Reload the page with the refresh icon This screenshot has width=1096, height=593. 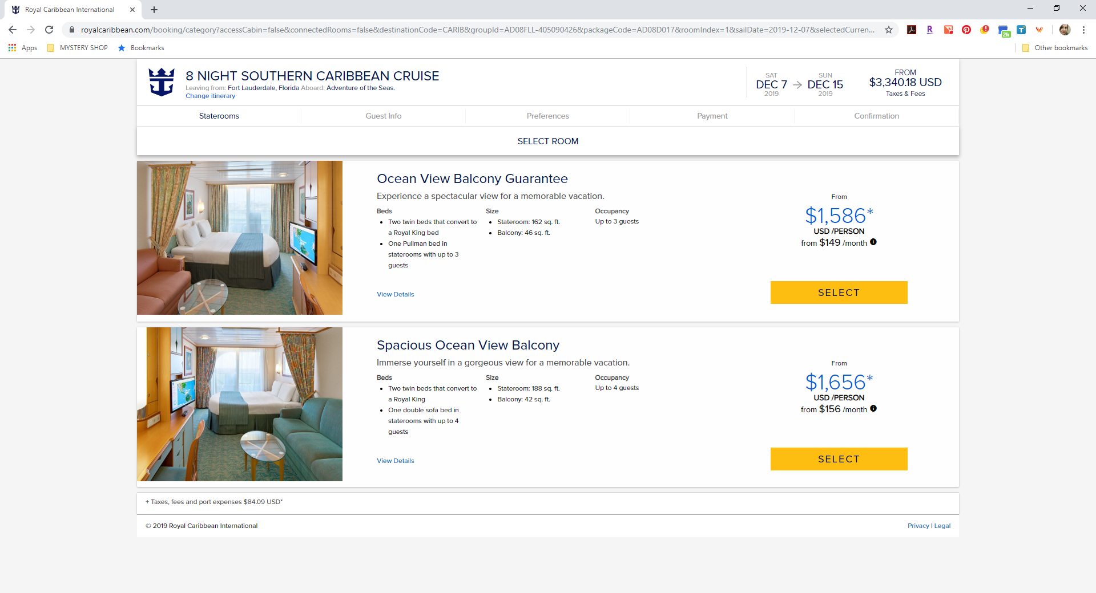point(49,30)
